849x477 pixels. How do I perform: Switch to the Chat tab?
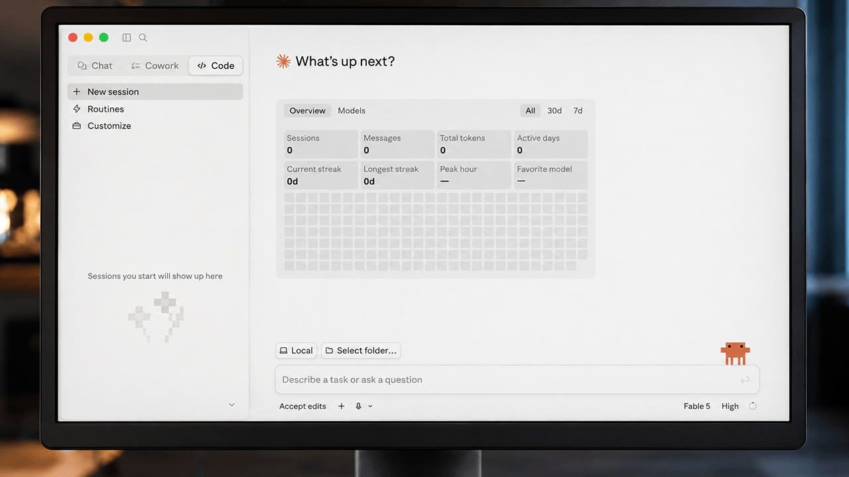click(x=95, y=66)
